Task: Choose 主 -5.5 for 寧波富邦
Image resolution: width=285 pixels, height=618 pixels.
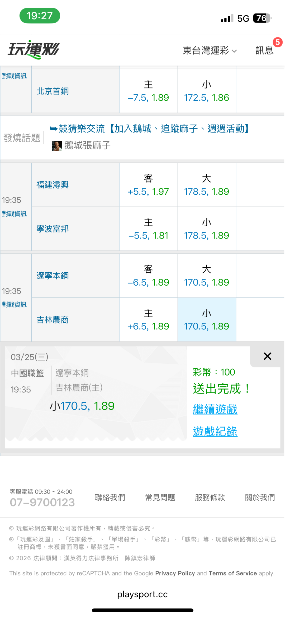Action: [x=148, y=229]
